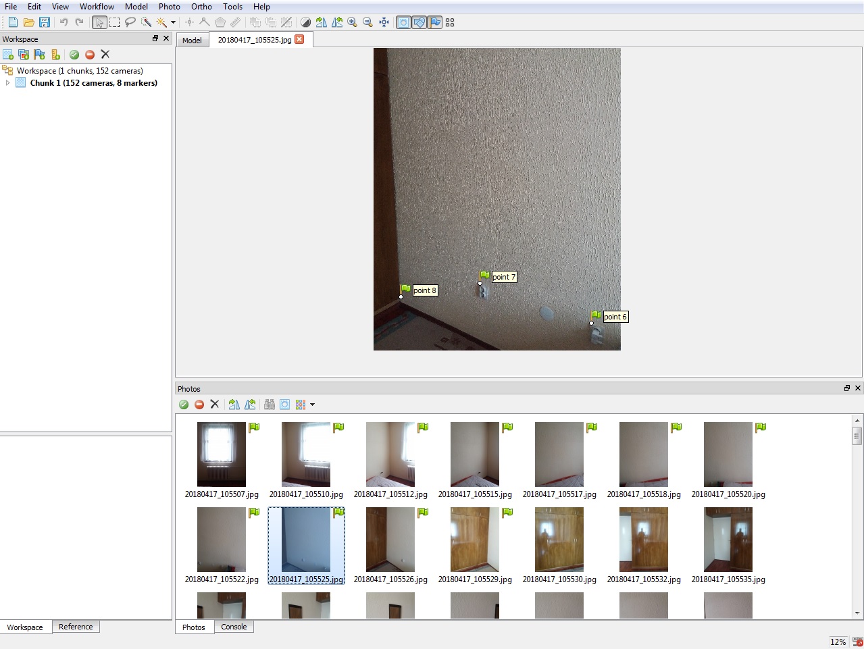
Task: Close the 20180417_105525.jpg tab
Action: point(299,39)
